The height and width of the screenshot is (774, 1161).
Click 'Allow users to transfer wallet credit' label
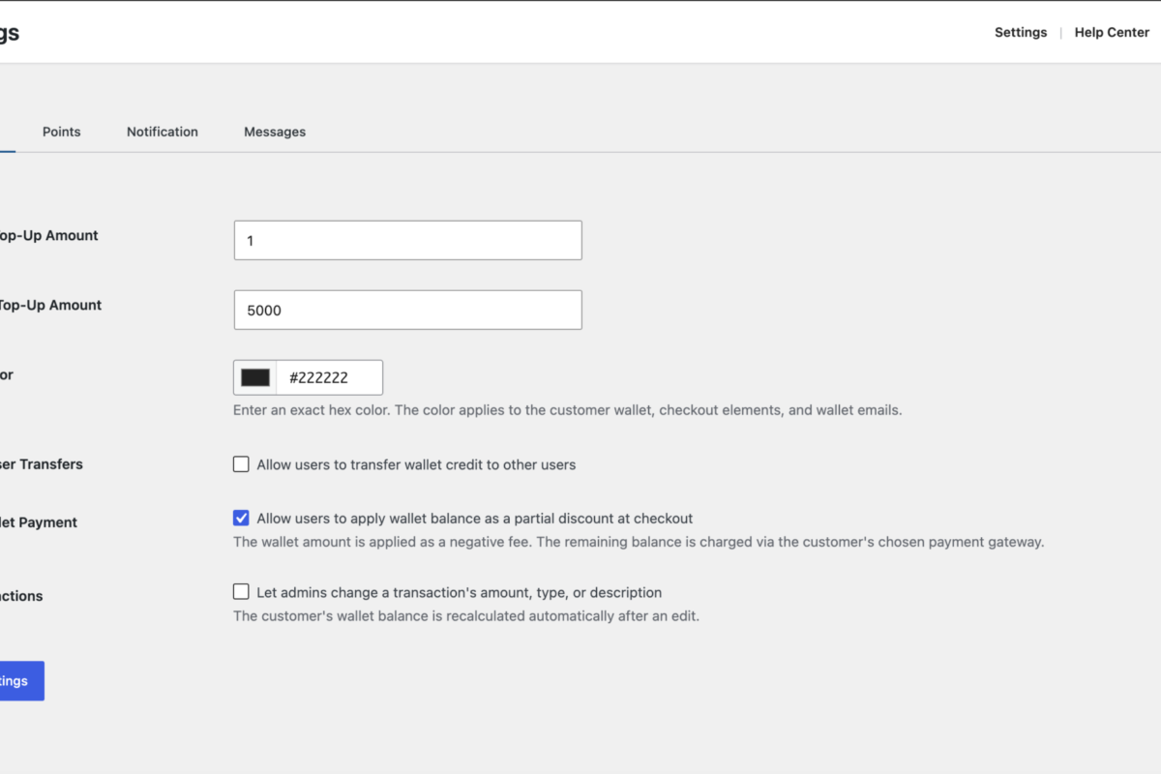tap(416, 464)
